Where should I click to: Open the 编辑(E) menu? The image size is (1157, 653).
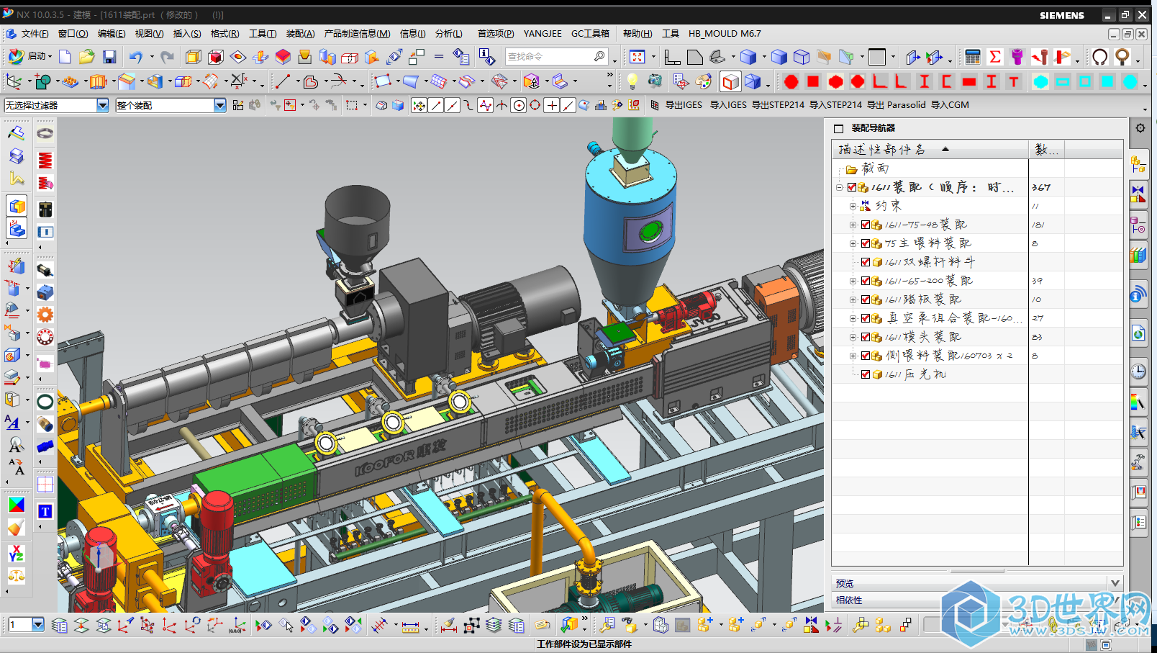(112, 34)
